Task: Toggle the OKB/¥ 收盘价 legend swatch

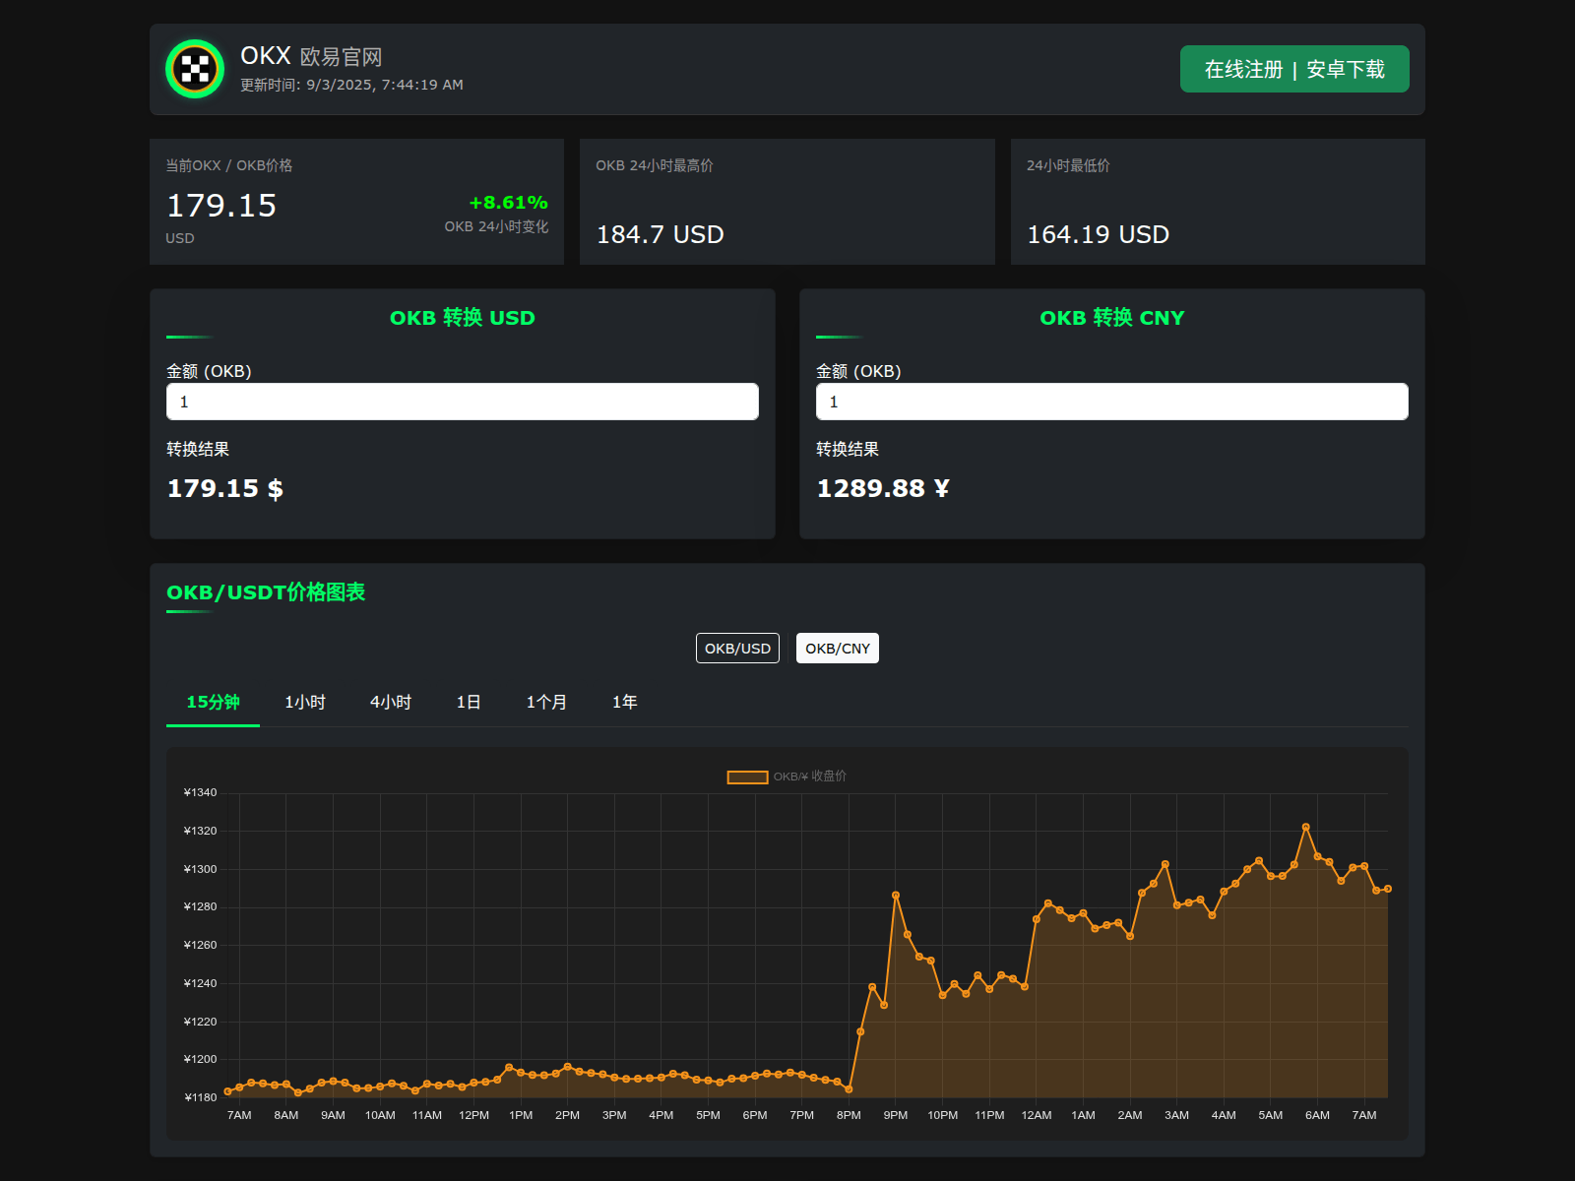Action: point(747,777)
